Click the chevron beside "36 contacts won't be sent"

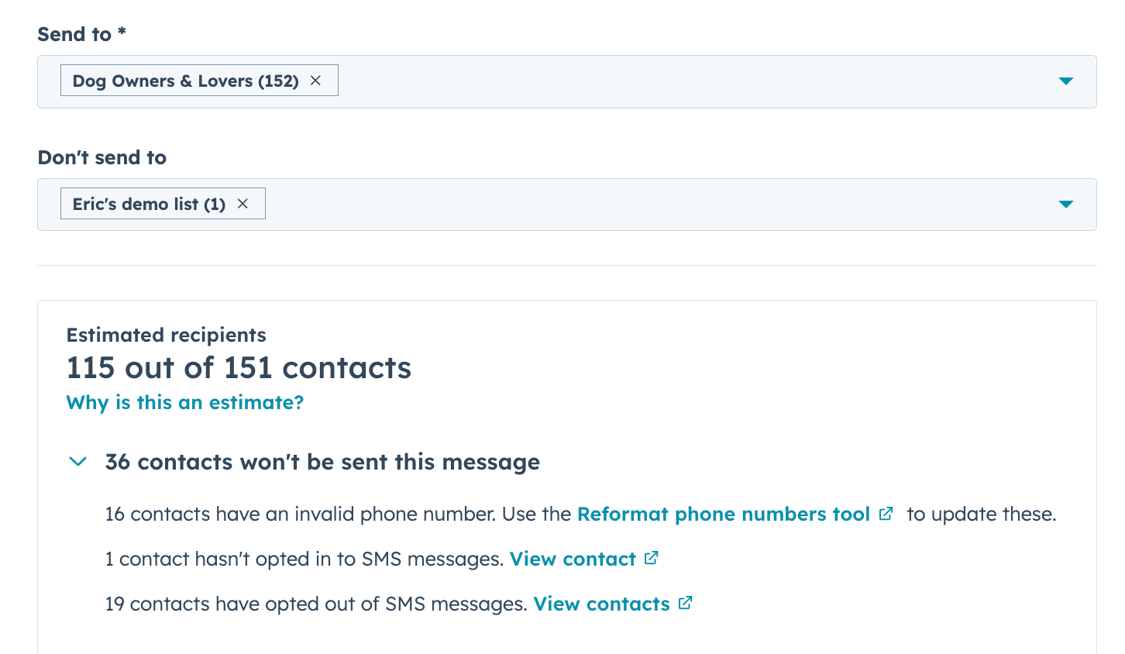(77, 461)
